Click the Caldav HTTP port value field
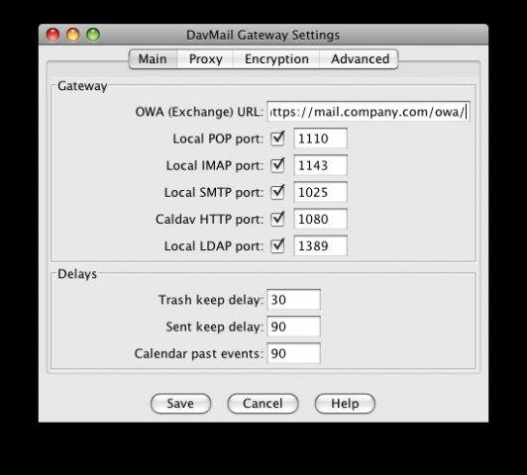Viewport: 527px width, 475px height. tap(321, 219)
